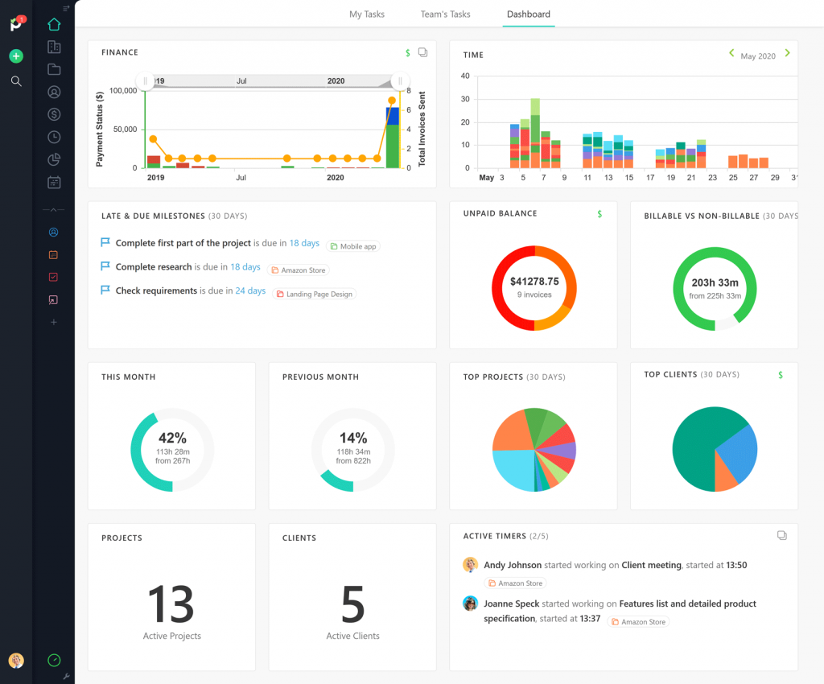Toggle the dollar icon on Top Clients widget
Screen dimensions: 824x684
[x=780, y=374]
